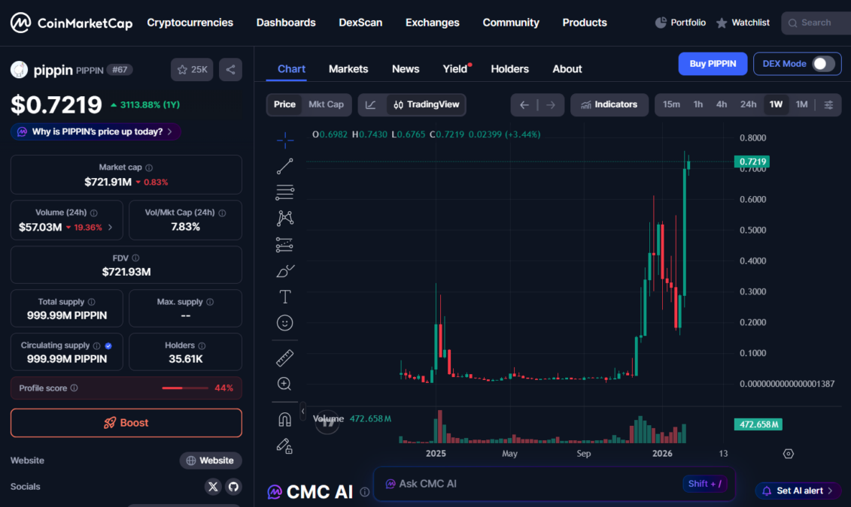The width and height of the screenshot is (851, 507).
Task: Select the crosshair cursor tool
Action: pyautogui.click(x=285, y=140)
